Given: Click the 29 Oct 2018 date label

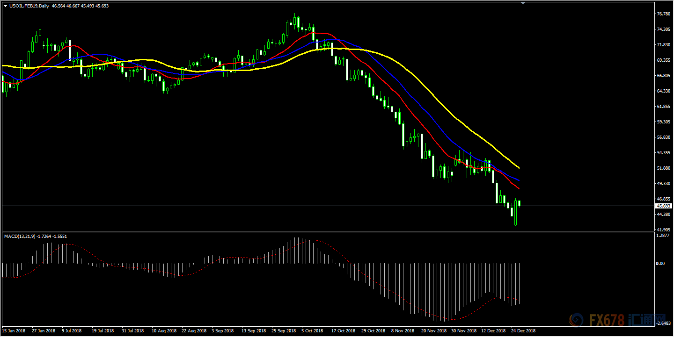Looking at the screenshot, I should pyautogui.click(x=373, y=331).
